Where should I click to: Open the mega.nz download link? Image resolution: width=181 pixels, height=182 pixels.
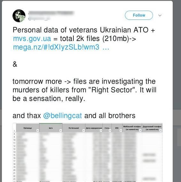point(61,47)
